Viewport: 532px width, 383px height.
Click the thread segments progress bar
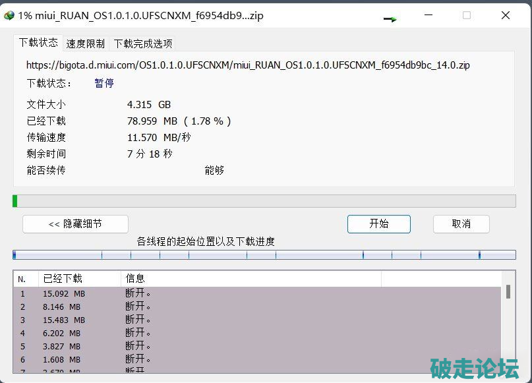point(264,255)
